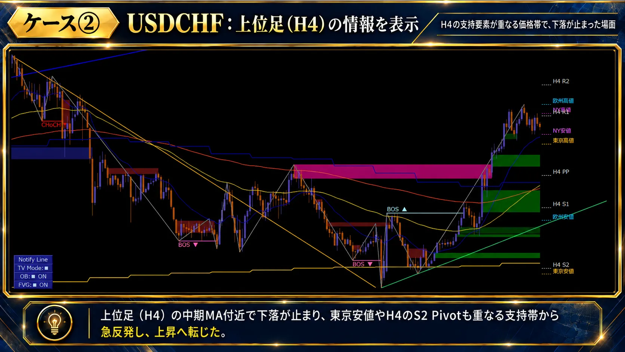Click the USDCHF title heading

pos(273,24)
